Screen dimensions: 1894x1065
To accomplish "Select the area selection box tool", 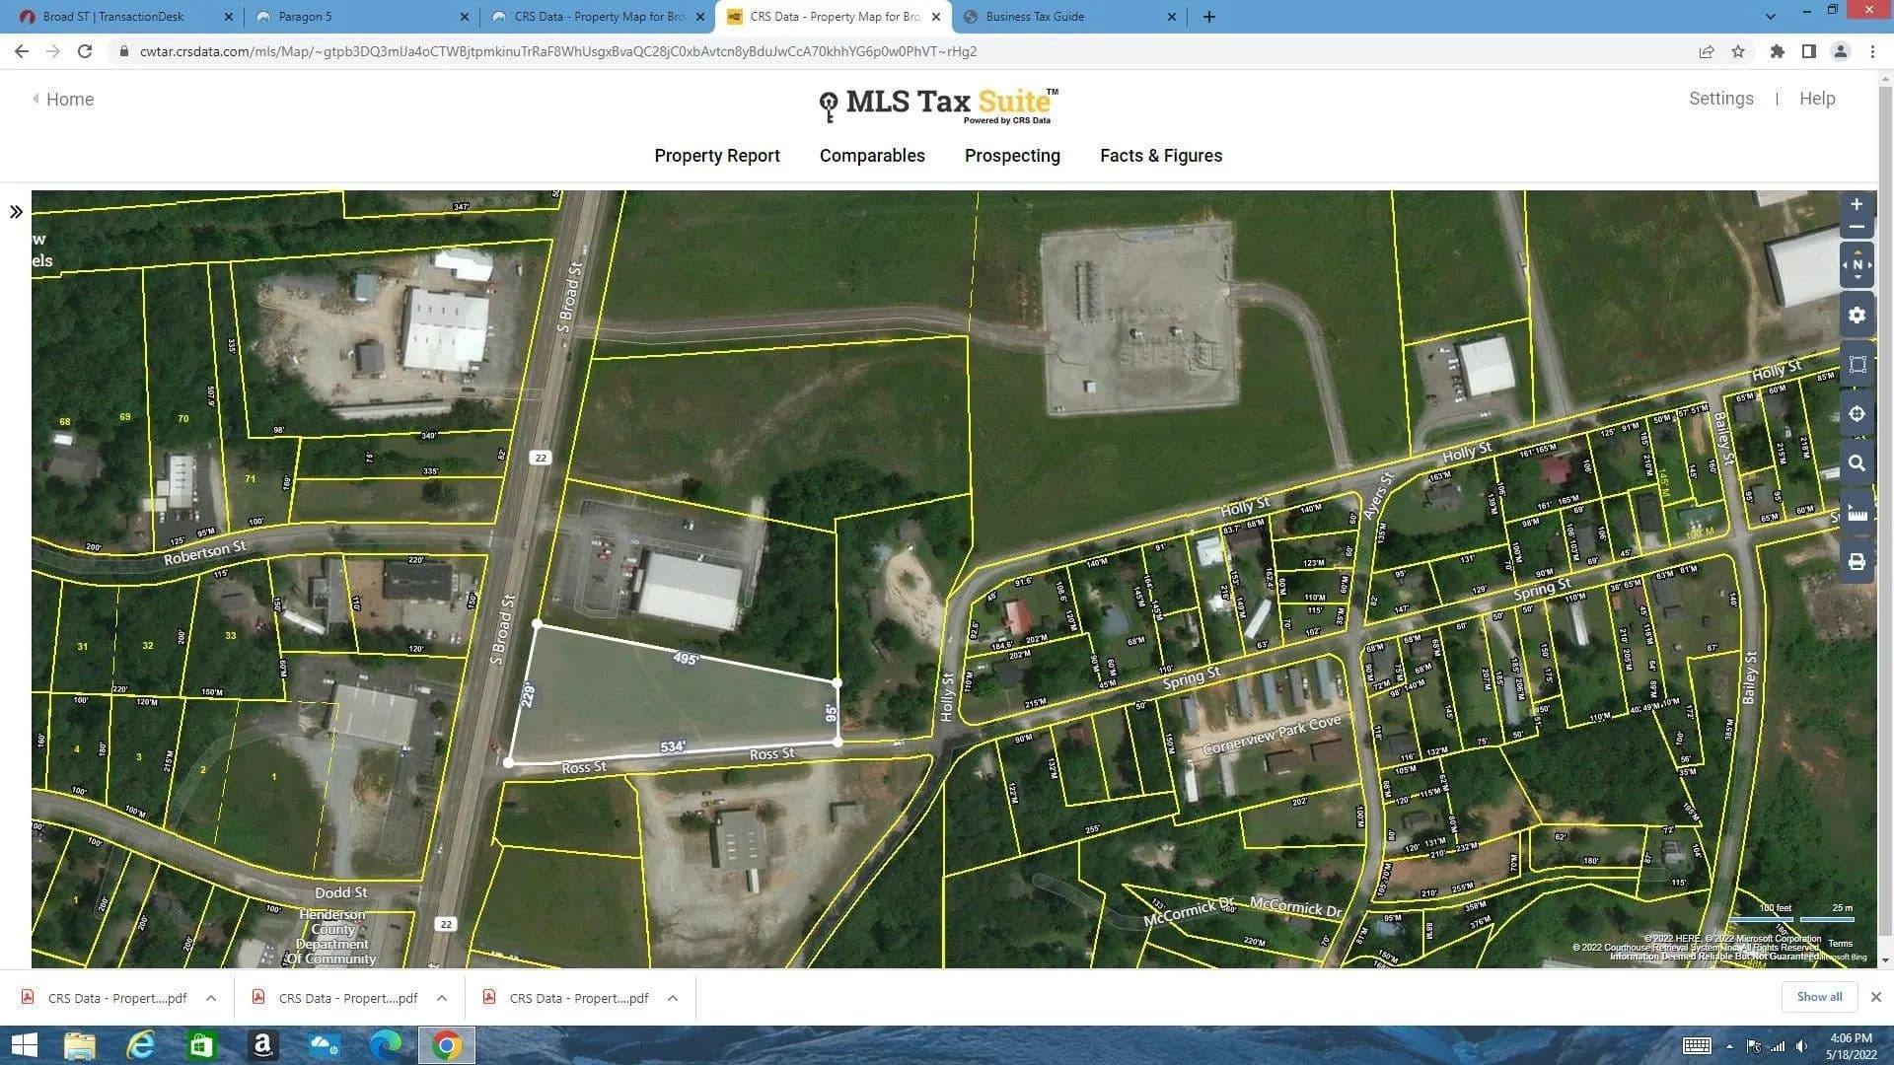I will point(1856,365).
